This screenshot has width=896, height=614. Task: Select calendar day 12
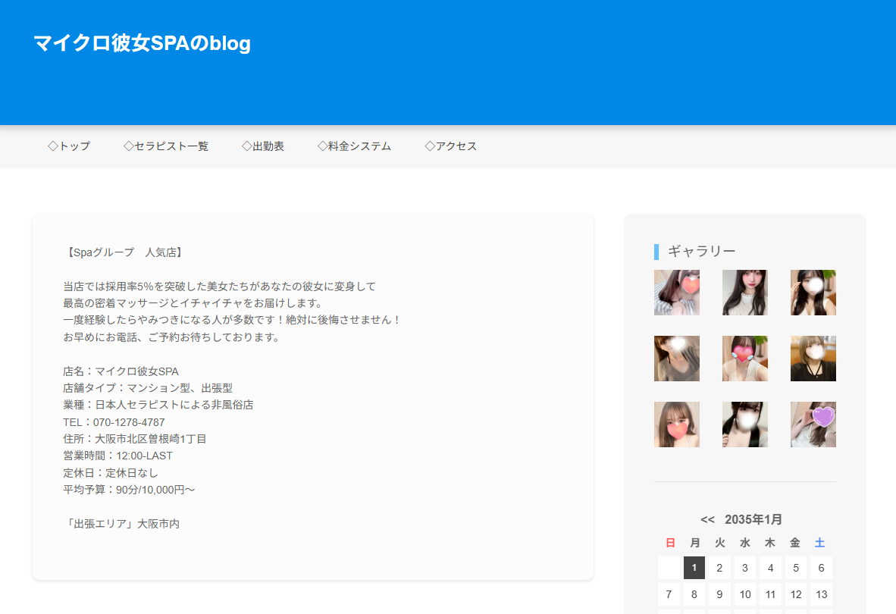[796, 594]
